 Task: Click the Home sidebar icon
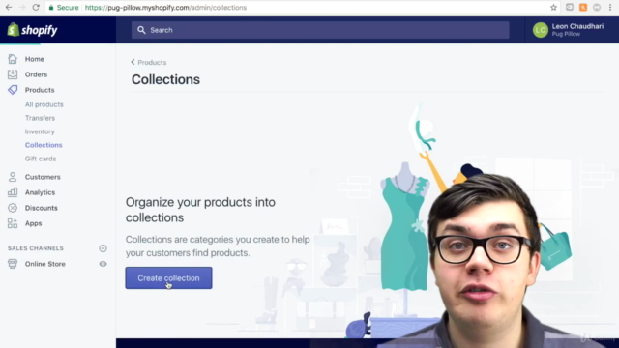tap(13, 59)
